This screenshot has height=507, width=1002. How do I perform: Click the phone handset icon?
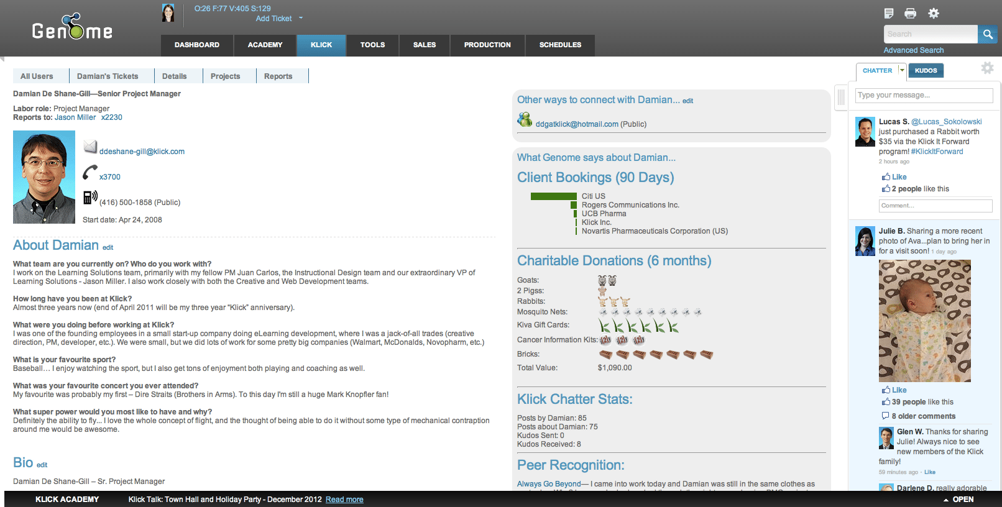coord(90,172)
